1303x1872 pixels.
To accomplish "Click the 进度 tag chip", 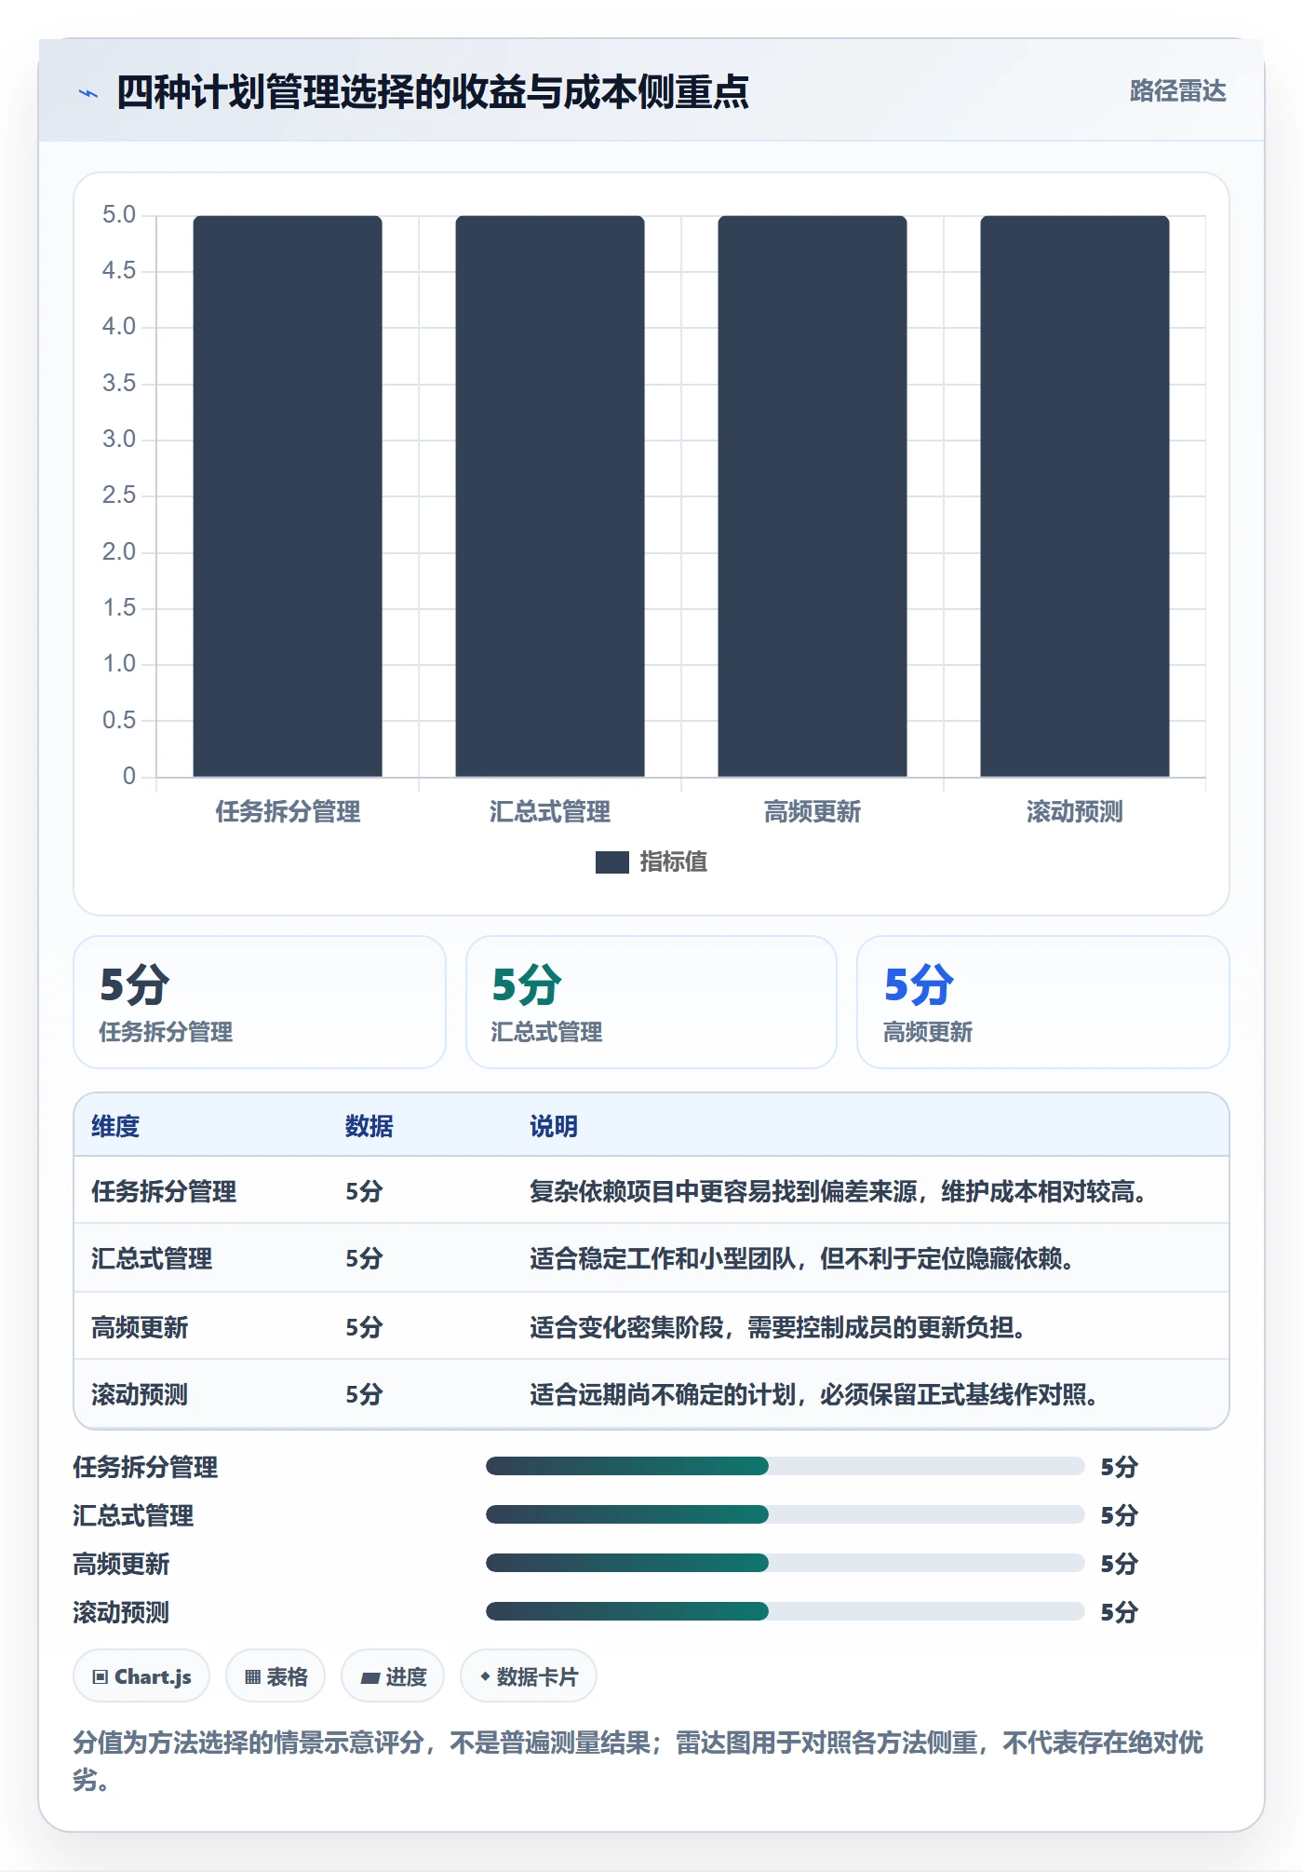I will 393,1676.
